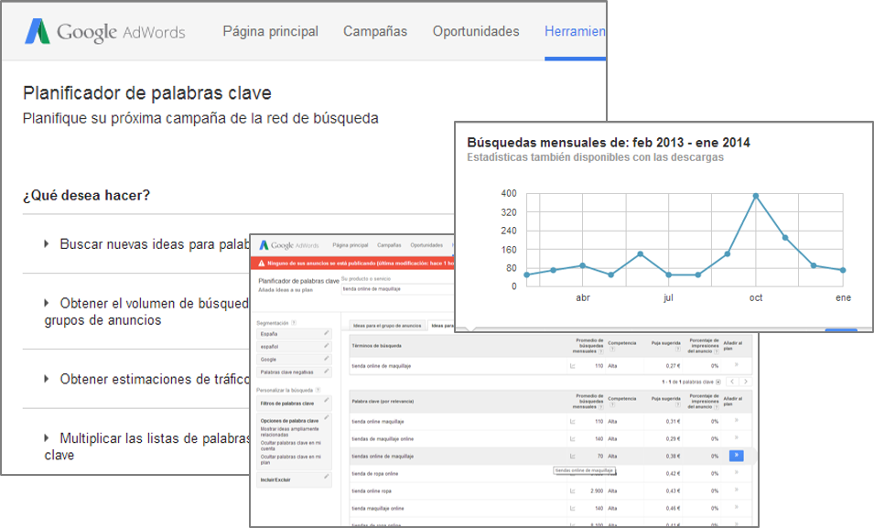Image resolution: width=874 pixels, height=528 pixels.
Task: Show the trend chart icon for tienda maquillaje online
Action: coord(573,509)
